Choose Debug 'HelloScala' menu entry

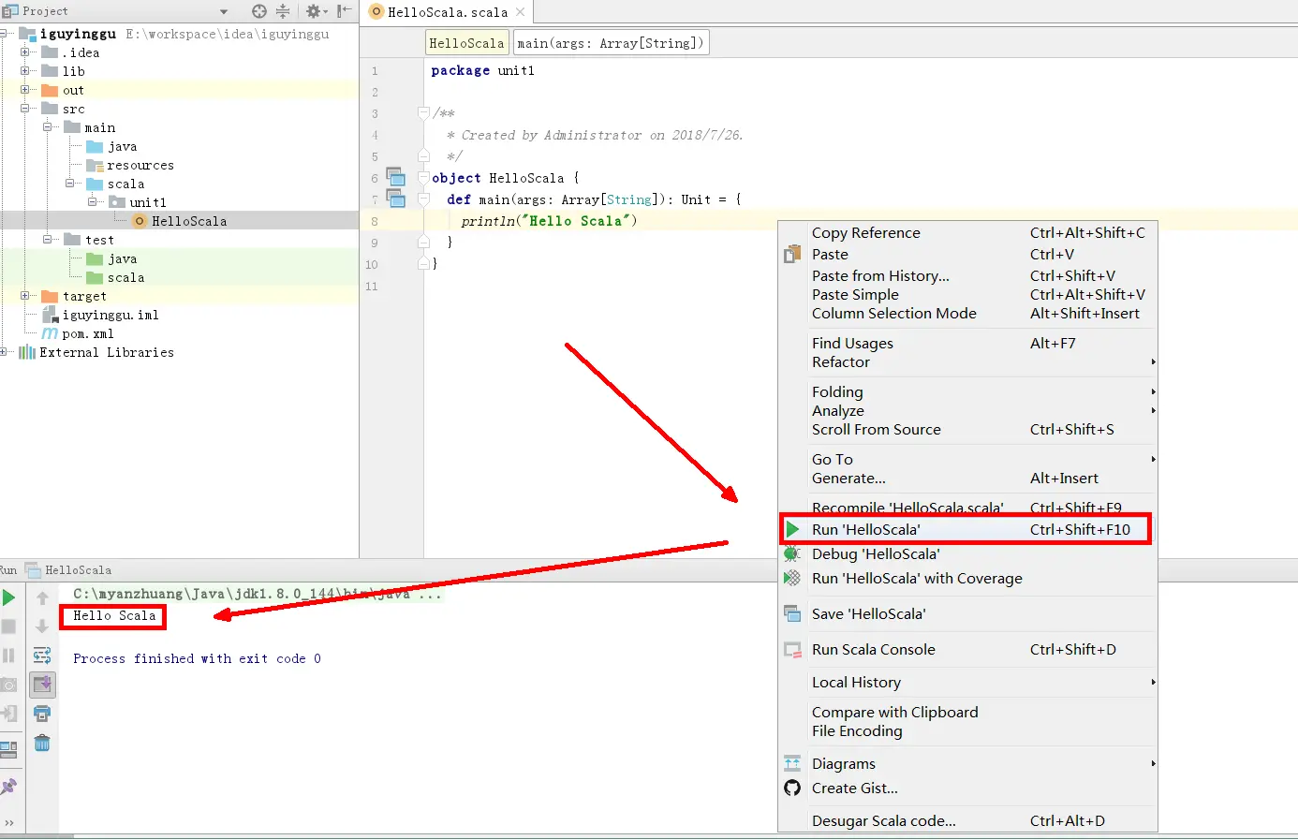tap(967, 553)
